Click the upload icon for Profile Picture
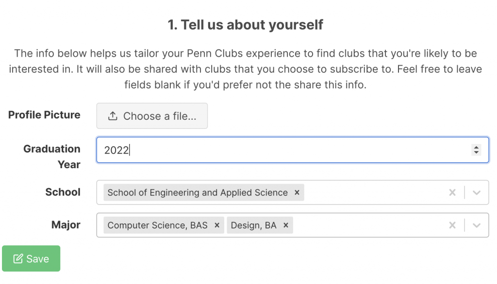 113,116
